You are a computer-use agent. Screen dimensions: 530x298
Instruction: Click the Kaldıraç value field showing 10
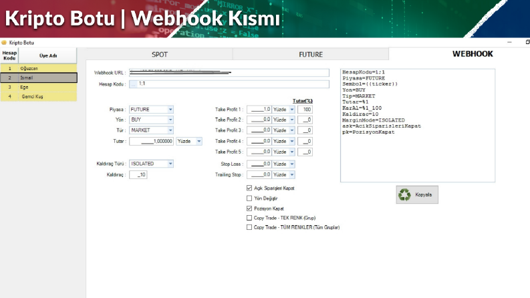pyautogui.click(x=138, y=174)
